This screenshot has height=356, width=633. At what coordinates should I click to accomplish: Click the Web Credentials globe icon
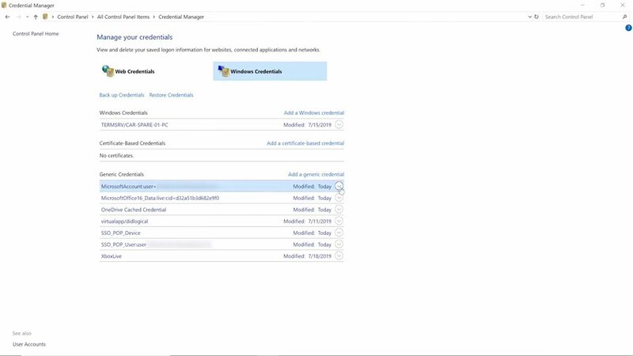108,71
